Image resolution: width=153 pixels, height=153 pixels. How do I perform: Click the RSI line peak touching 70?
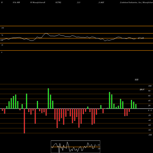point(46,33)
